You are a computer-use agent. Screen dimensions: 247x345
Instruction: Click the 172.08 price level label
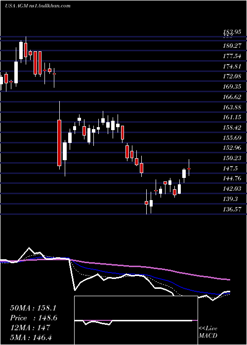(232, 76)
